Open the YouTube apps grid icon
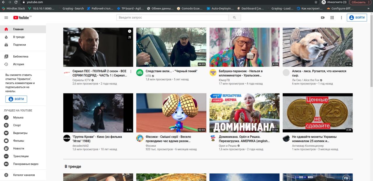Screen dimensions: 373x181 point(332,18)
